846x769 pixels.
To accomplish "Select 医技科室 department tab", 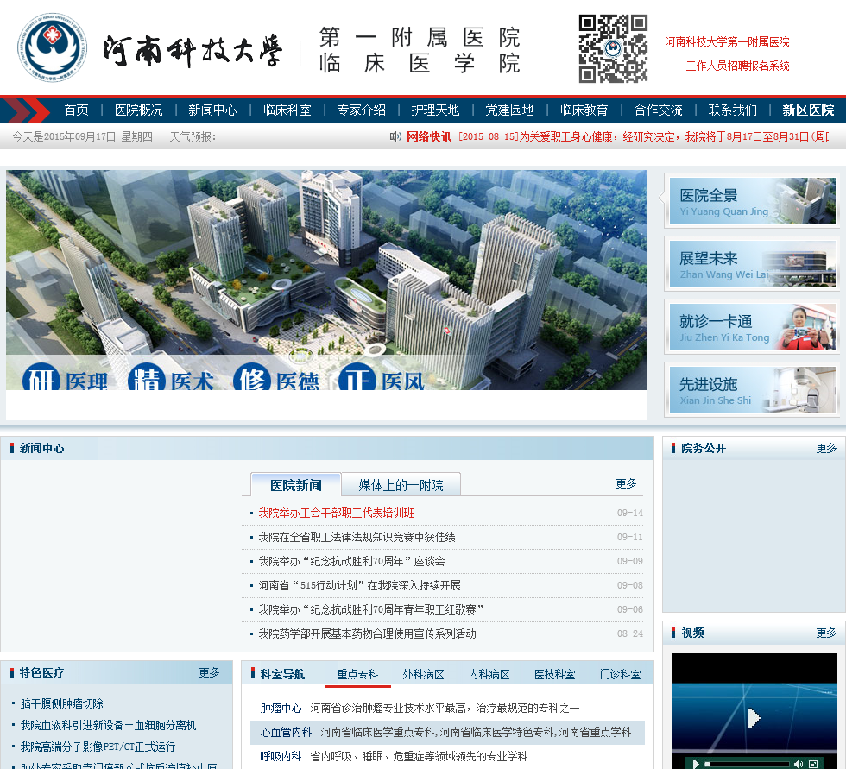I will pyautogui.click(x=554, y=675).
